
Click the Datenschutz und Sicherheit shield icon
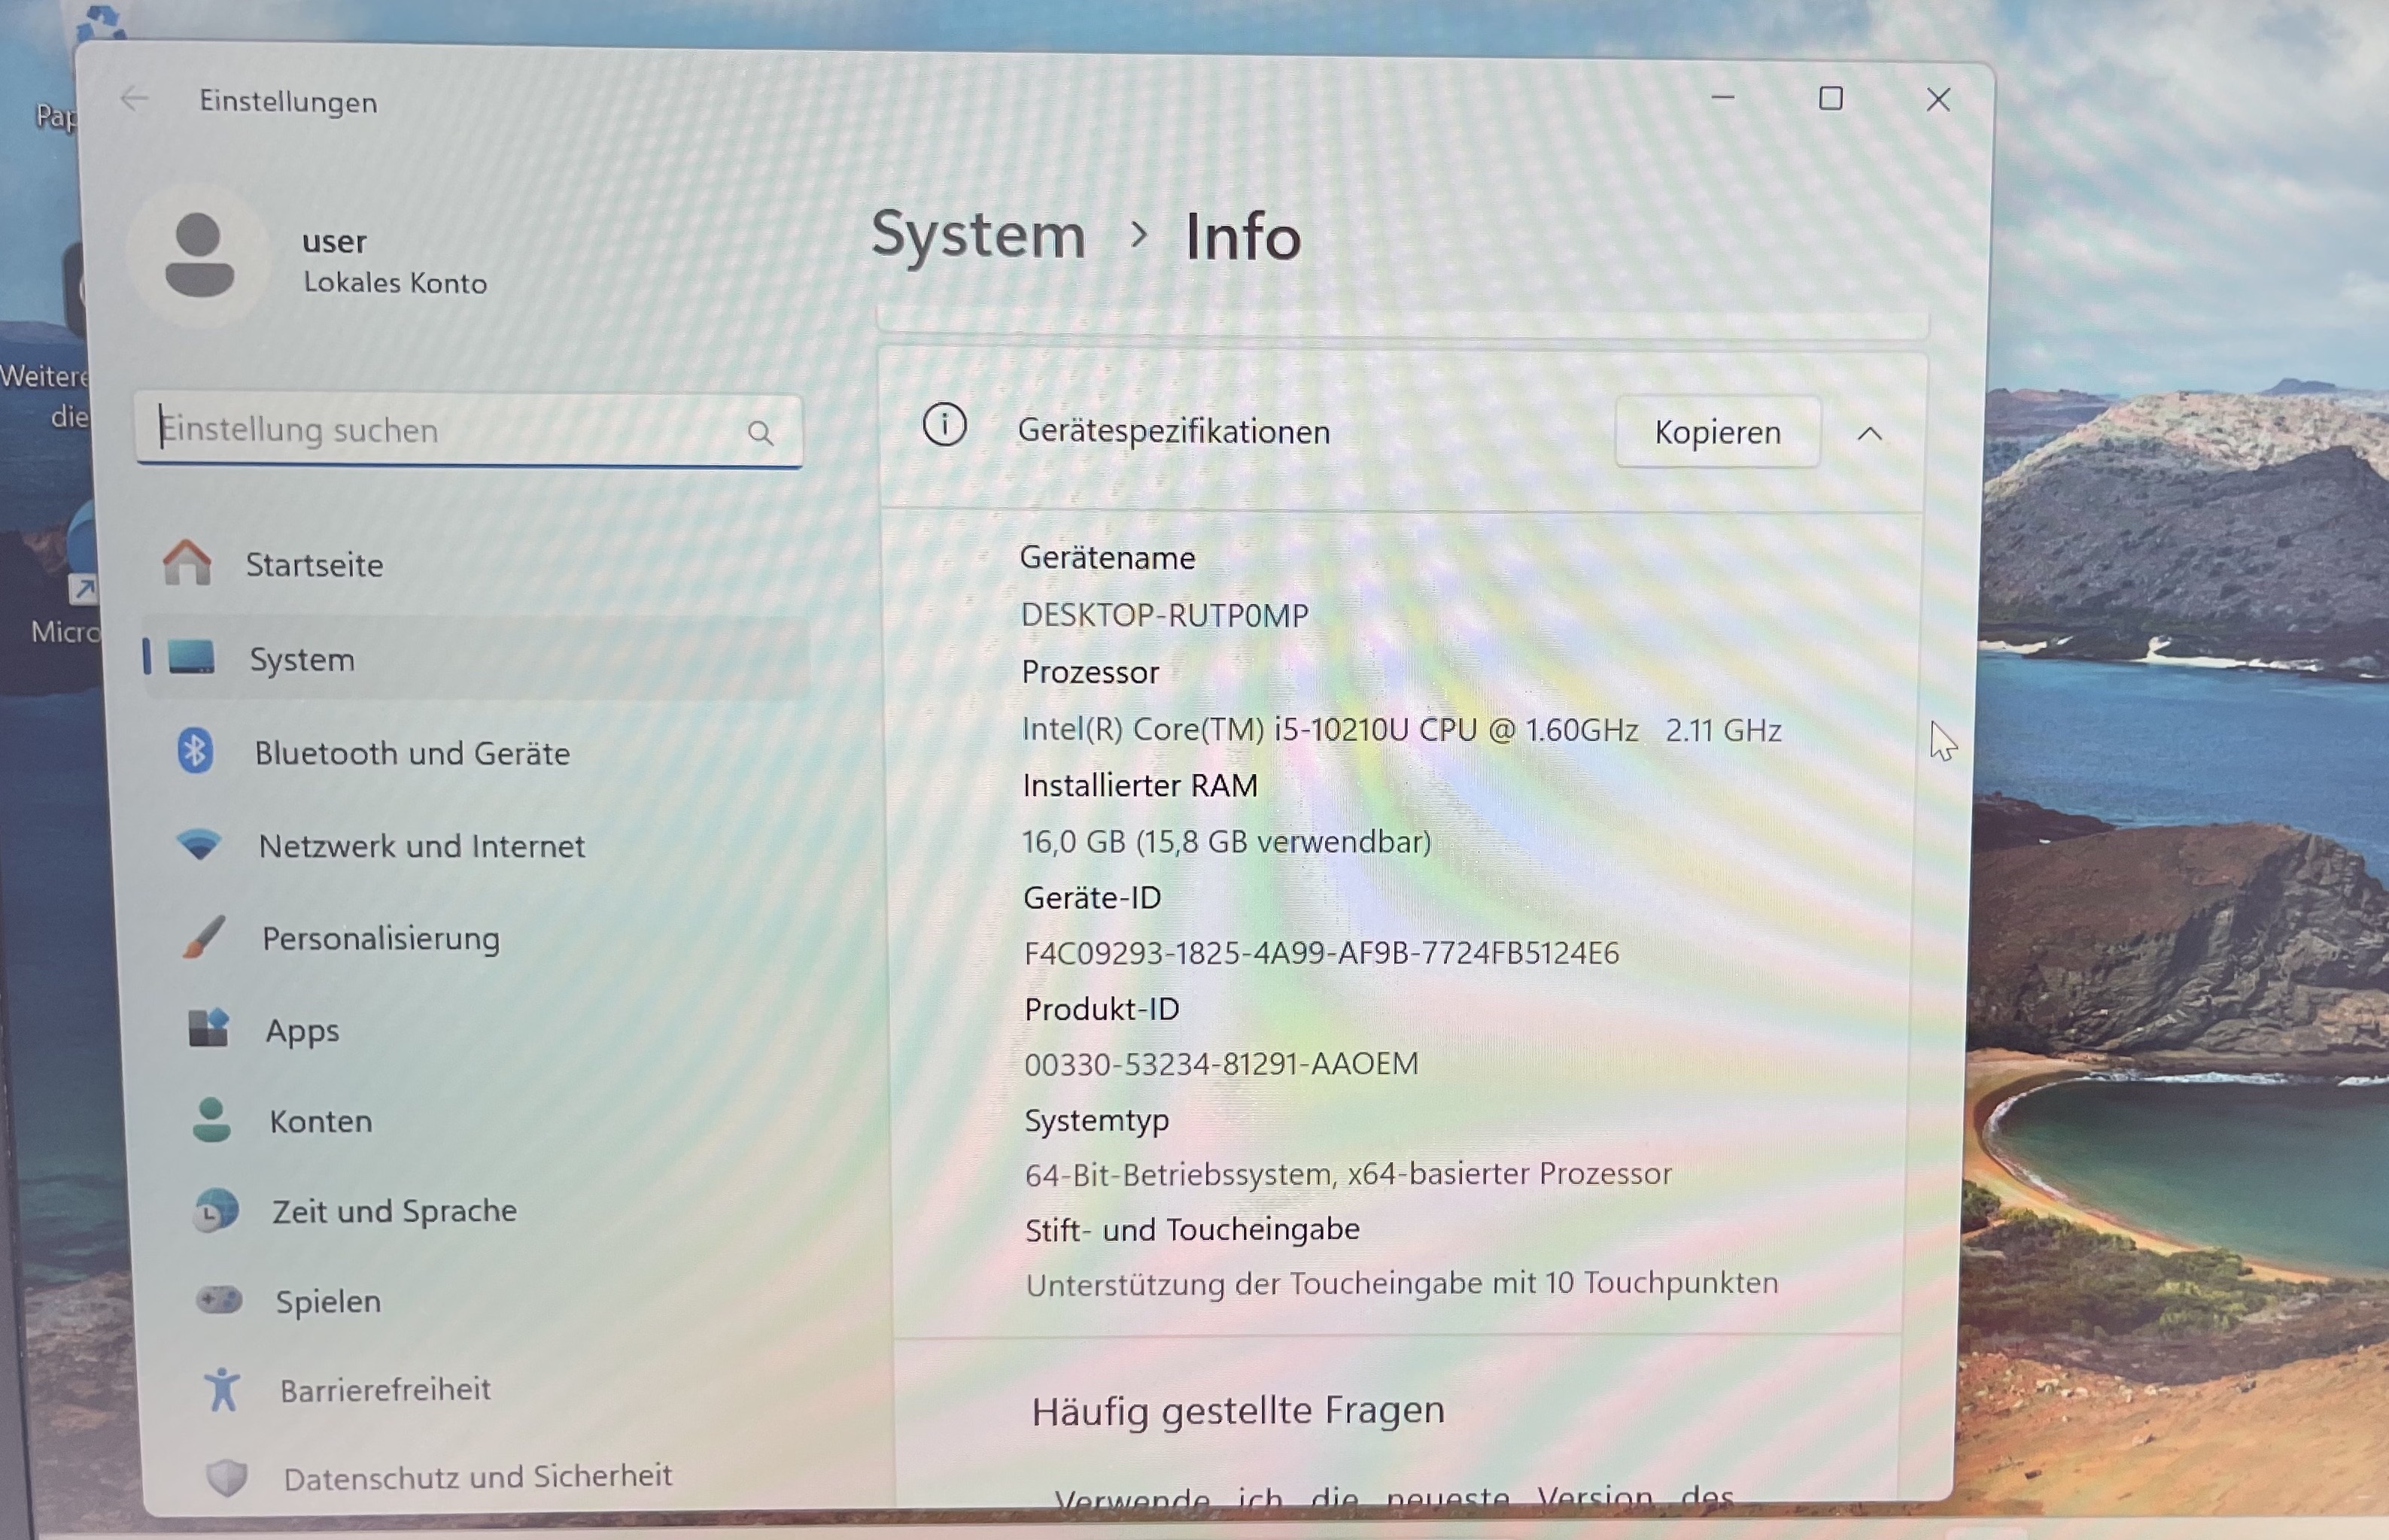point(227,1476)
